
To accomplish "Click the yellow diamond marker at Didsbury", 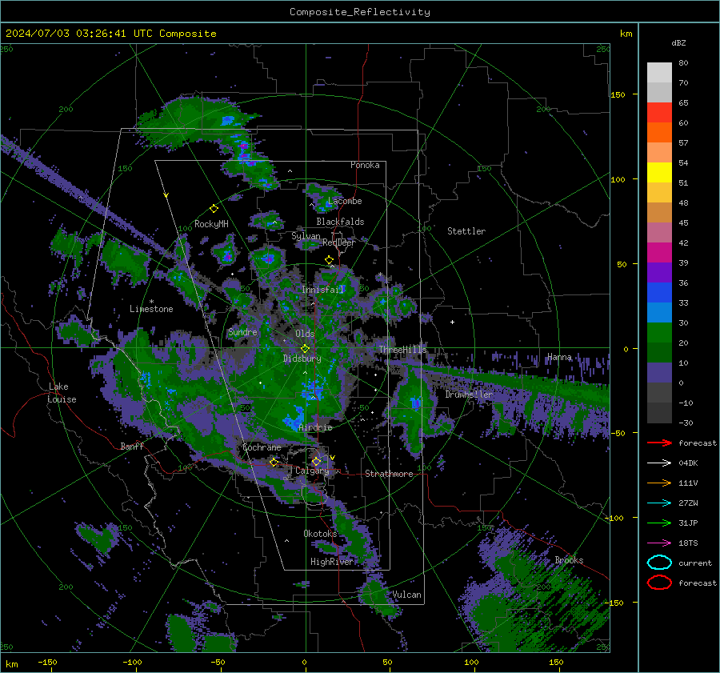I will pyautogui.click(x=305, y=349).
